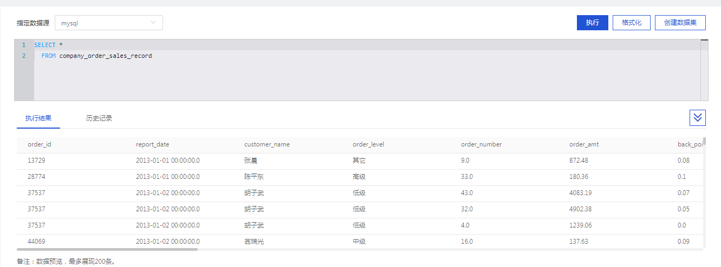Click the customer_name column header
This screenshot has height=267, width=721.
pyautogui.click(x=267, y=144)
